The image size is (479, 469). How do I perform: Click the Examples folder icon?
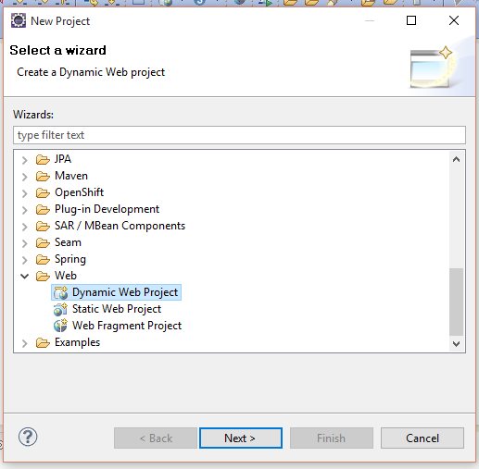[x=43, y=342]
